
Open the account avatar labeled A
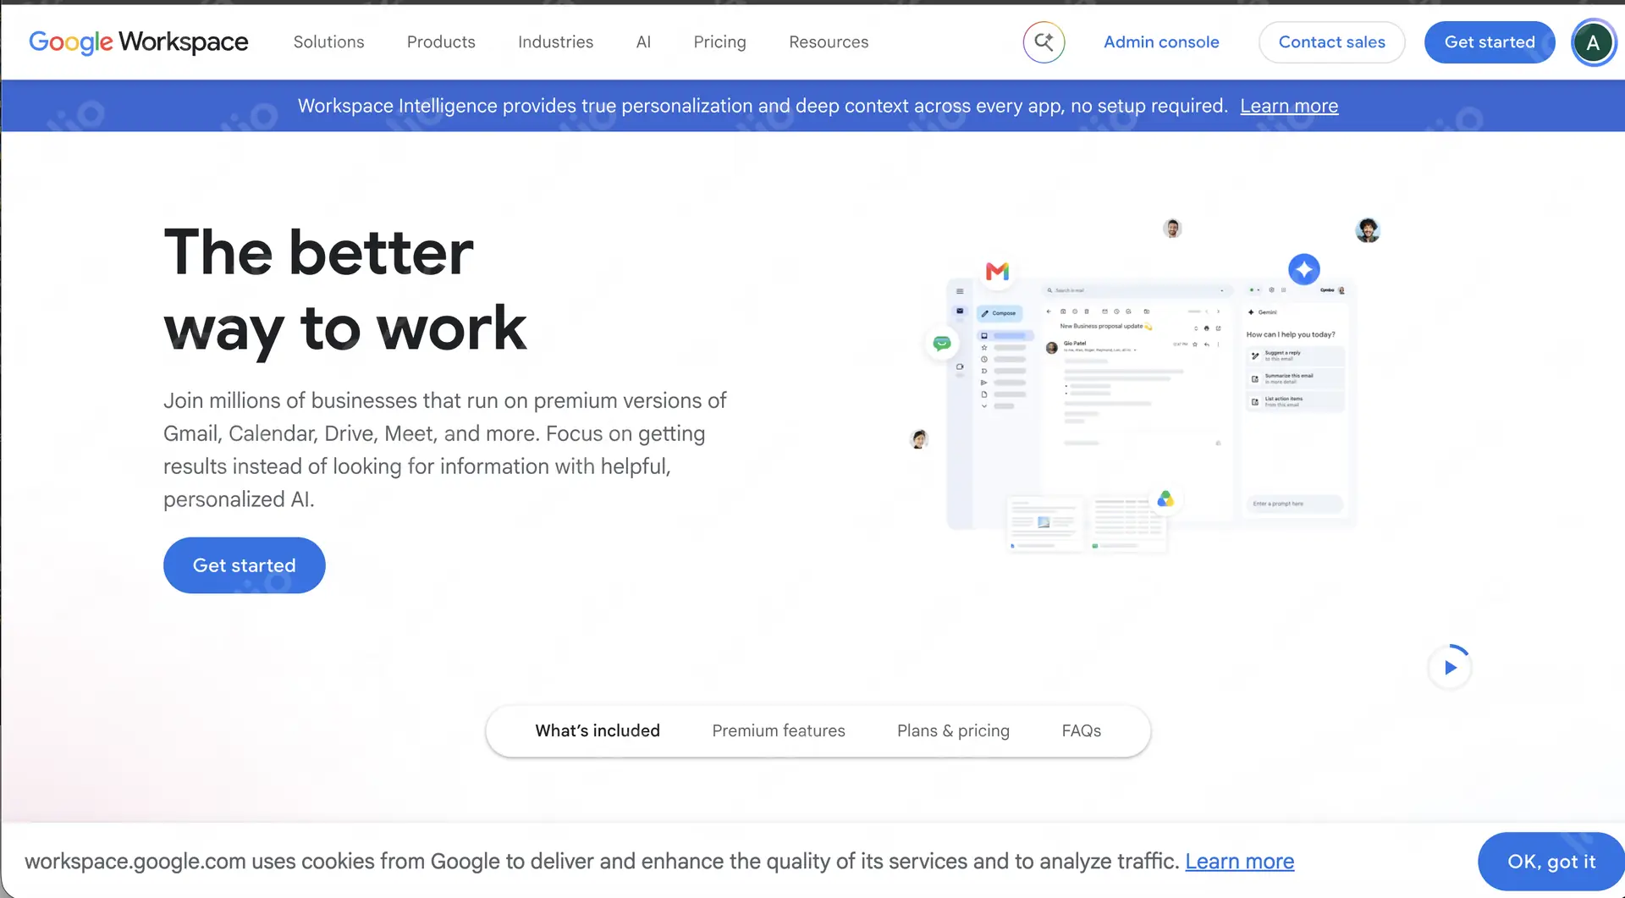click(x=1593, y=42)
